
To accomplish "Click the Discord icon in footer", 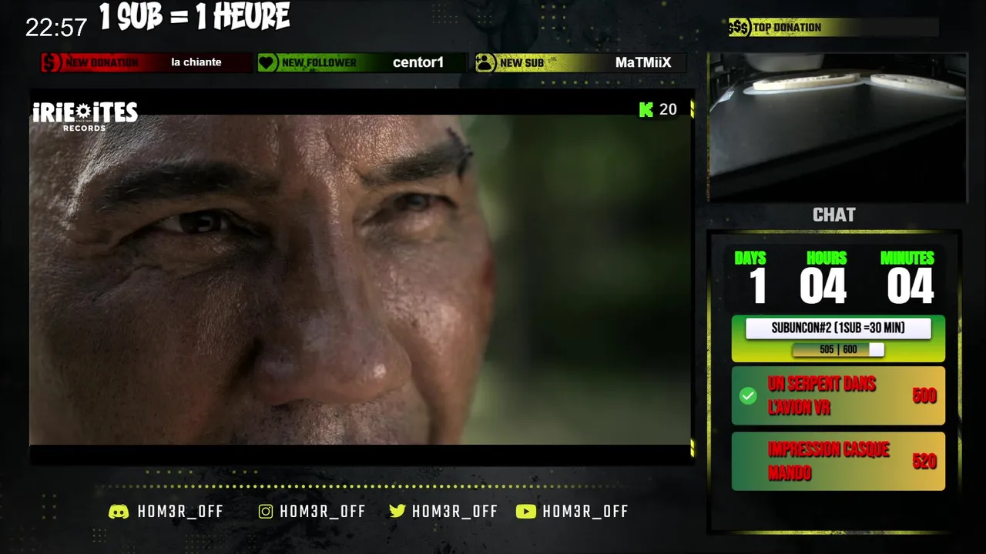I will coord(119,512).
